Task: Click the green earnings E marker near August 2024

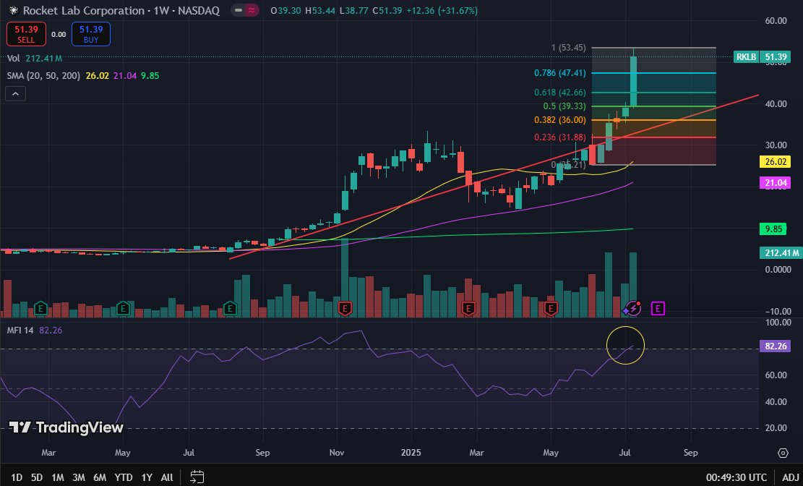Action: pos(230,309)
